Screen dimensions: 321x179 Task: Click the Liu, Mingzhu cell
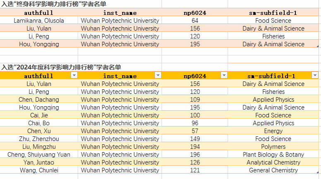click(x=39, y=147)
